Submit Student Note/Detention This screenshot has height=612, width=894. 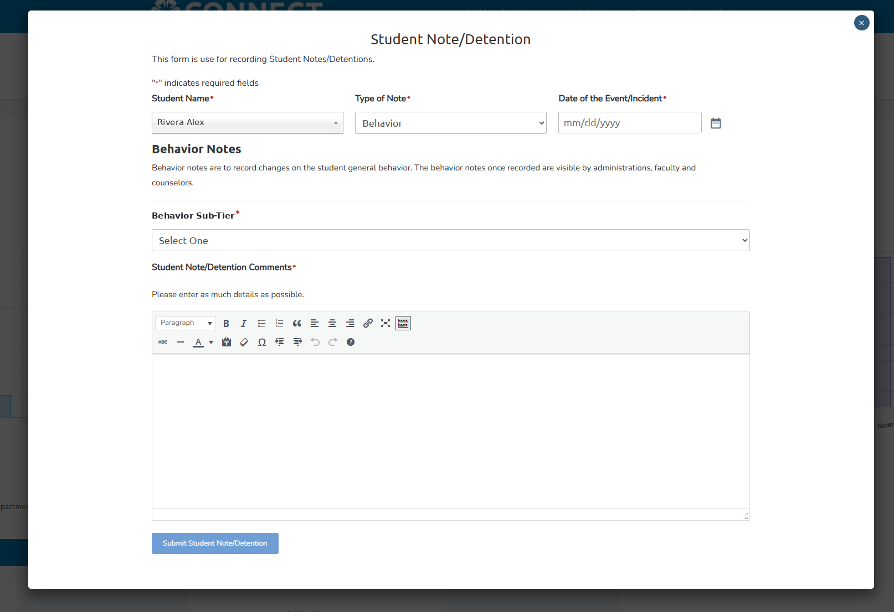(215, 543)
